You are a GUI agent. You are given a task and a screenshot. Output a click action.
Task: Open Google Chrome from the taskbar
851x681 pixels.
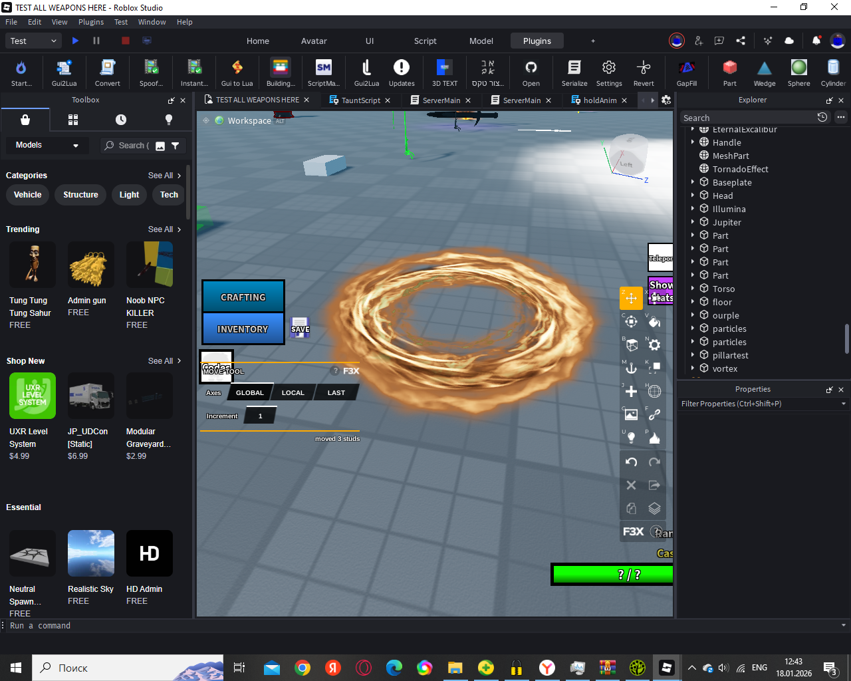(x=303, y=668)
